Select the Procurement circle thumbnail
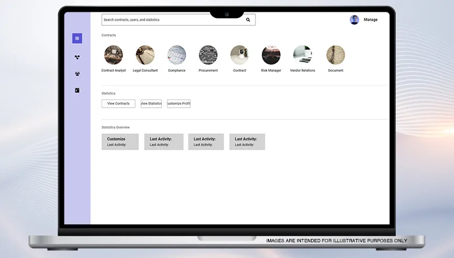 click(x=208, y=55)
